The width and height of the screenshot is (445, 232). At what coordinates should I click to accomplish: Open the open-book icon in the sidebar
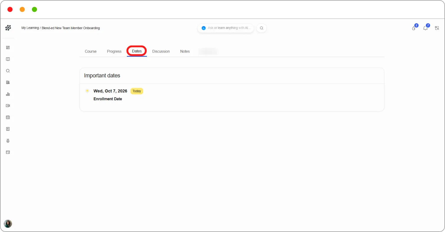pos(8,59)
